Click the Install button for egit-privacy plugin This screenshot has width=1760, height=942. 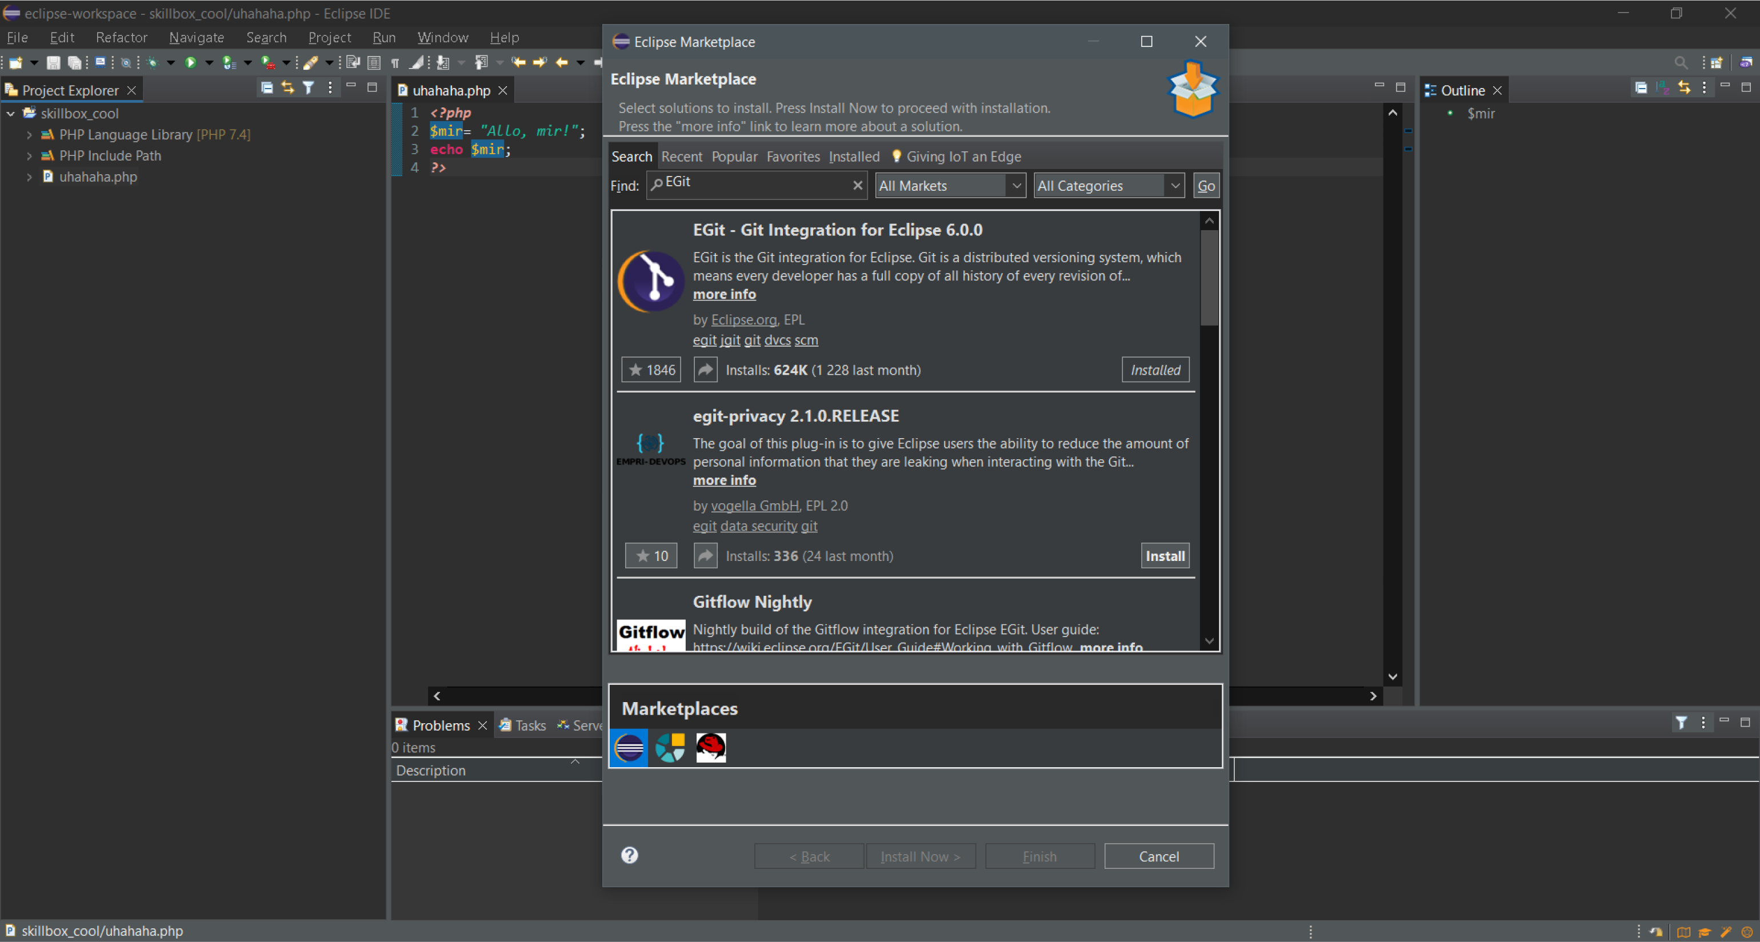(x=1165, y=555)
